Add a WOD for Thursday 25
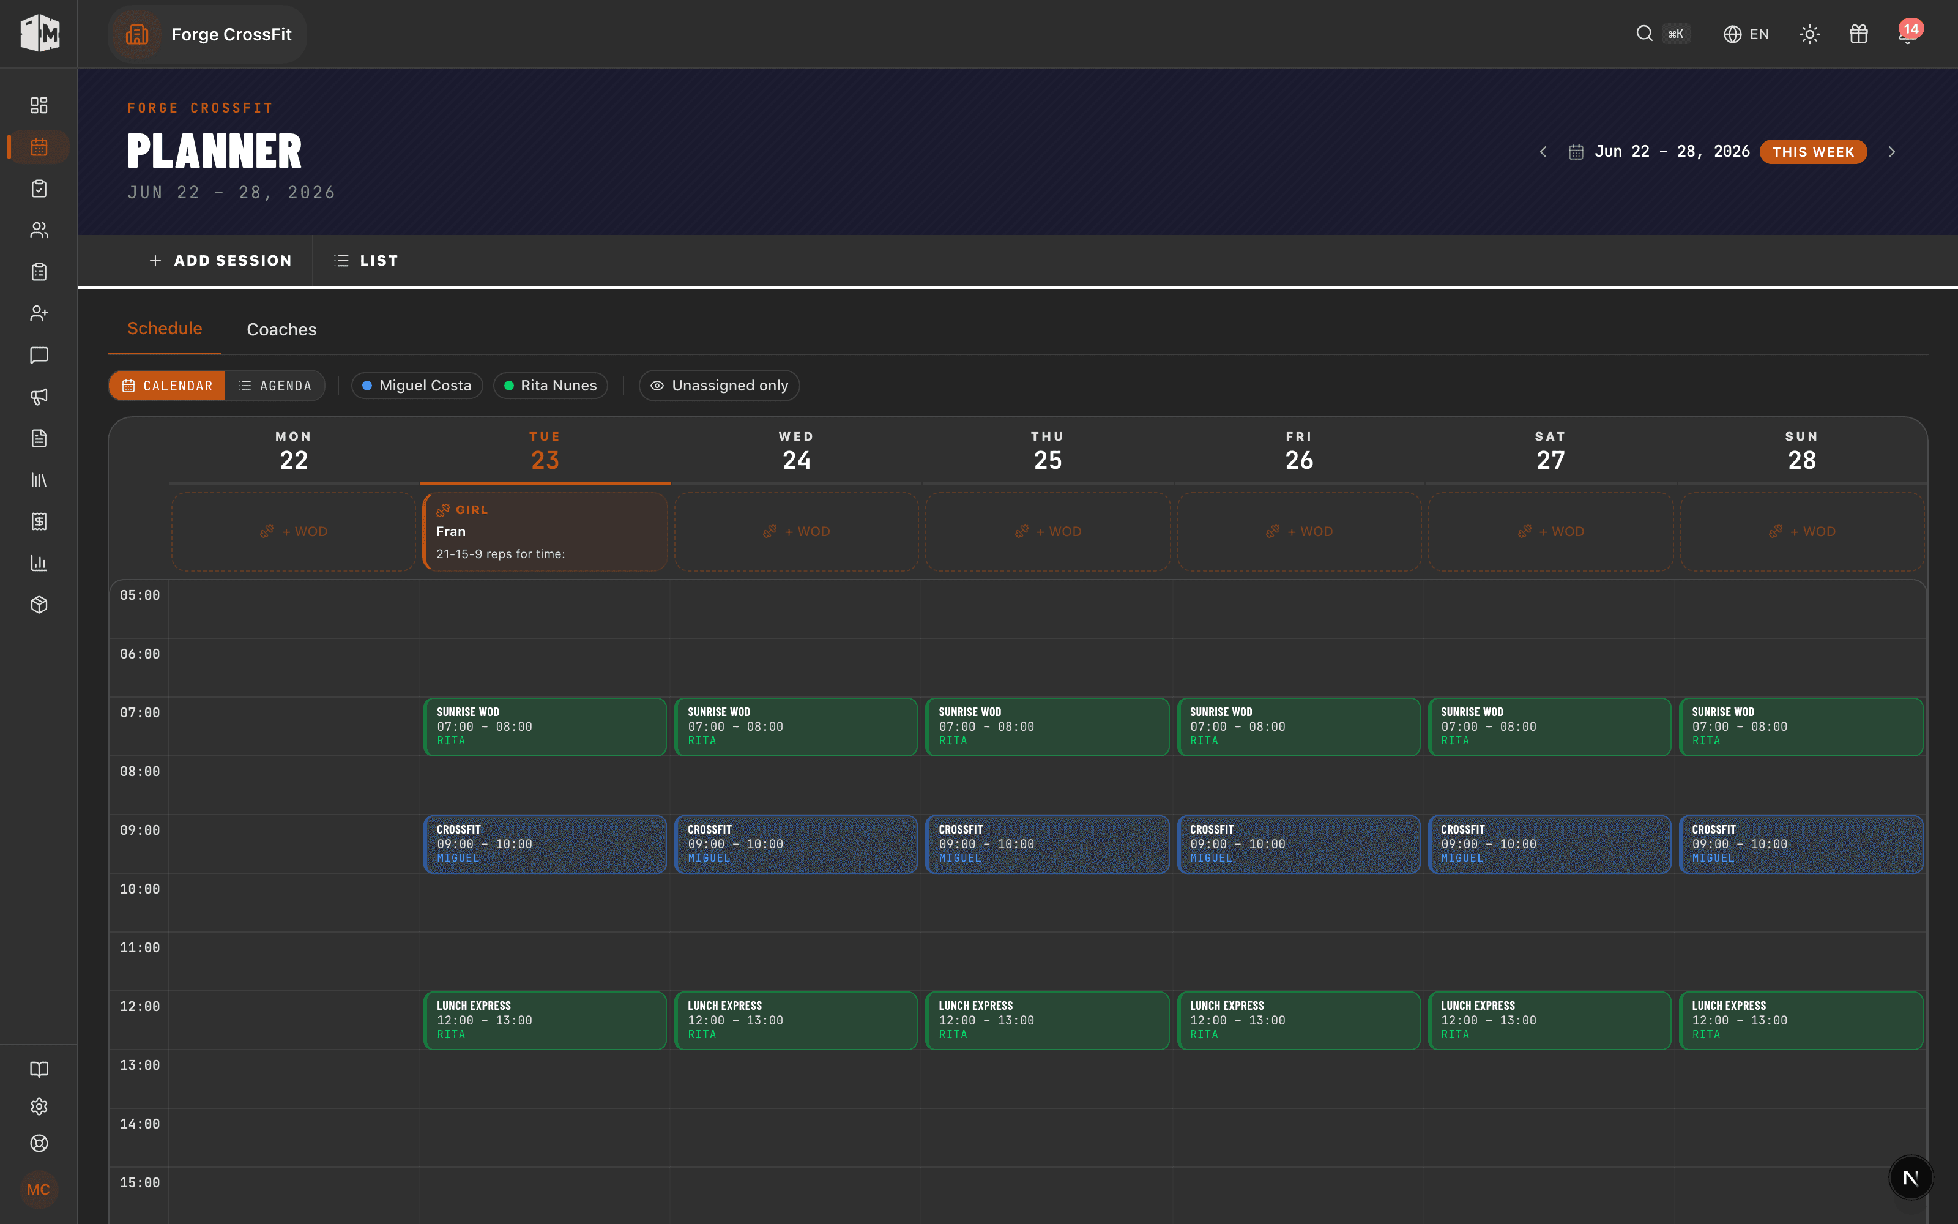Image resolution: width=1958 pixels, height=1224 pixels. point(1048,531)
